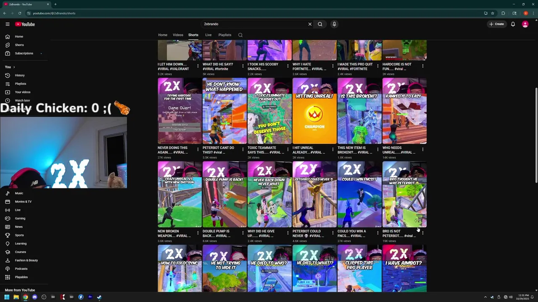Open the I HAVE AIMBOT thumbnail
The image size is (538, 302).
(x=404, y=268)
